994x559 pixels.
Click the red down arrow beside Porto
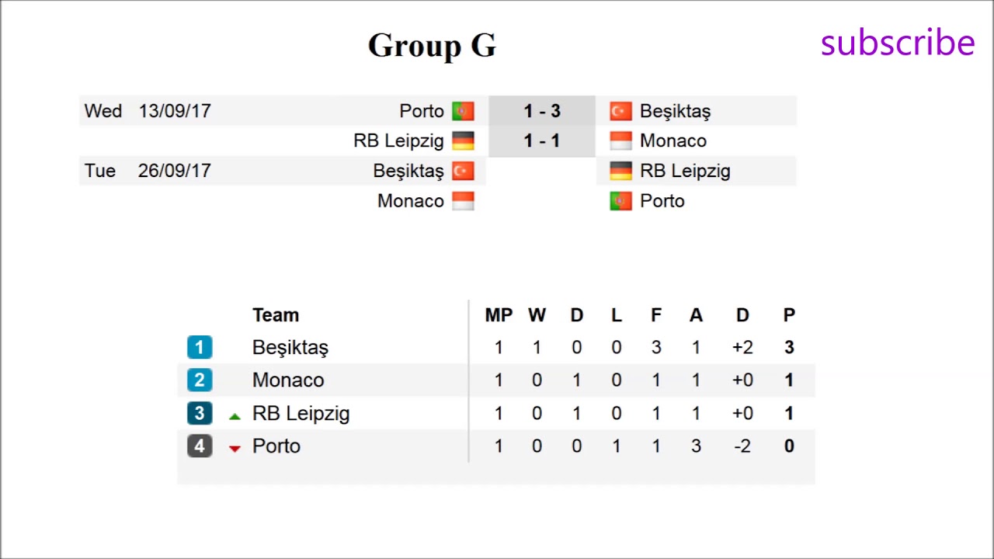pyautogui.click(x=235, y=449)
